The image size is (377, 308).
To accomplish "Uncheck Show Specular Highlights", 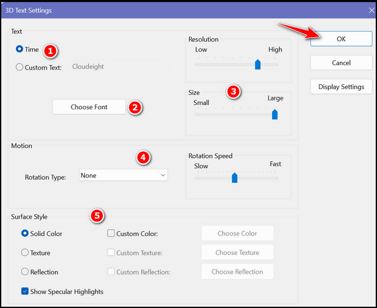I will [x=25, y=291].
